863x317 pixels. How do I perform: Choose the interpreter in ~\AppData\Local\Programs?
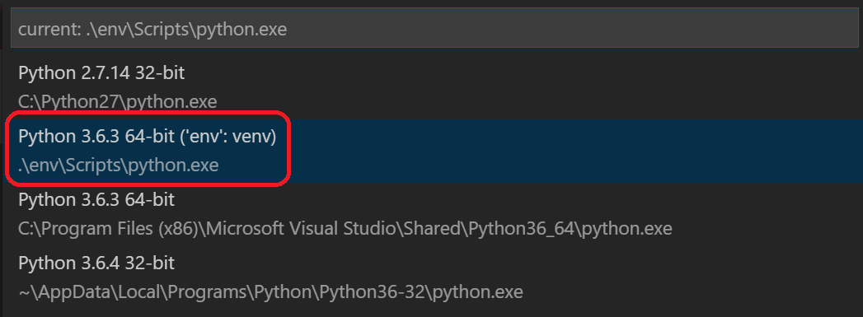click(432, 277)
